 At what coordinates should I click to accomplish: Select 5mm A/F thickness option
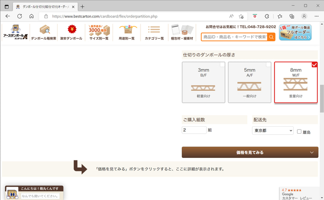tap(249, 82)
